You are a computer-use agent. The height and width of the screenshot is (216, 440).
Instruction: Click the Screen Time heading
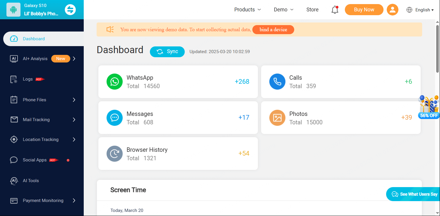tap(128, 190)
